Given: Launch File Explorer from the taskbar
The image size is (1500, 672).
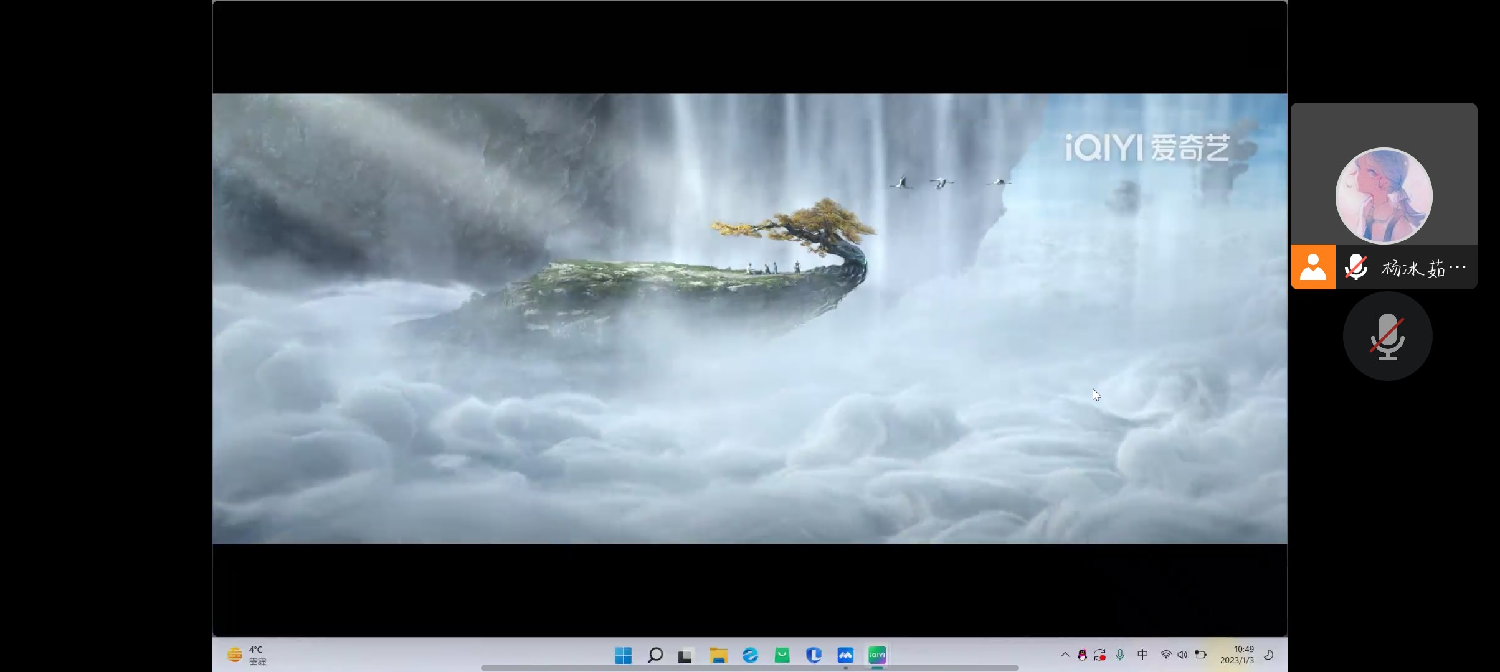Looking at the screenshot, I should pyautogui.click(x=718, y=655).
